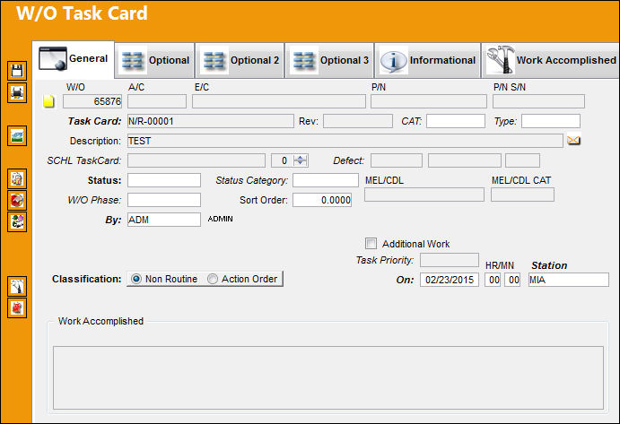620x424 pixels.
Task: Click the On date field 02/23/2015
Action: click(450, 280)
